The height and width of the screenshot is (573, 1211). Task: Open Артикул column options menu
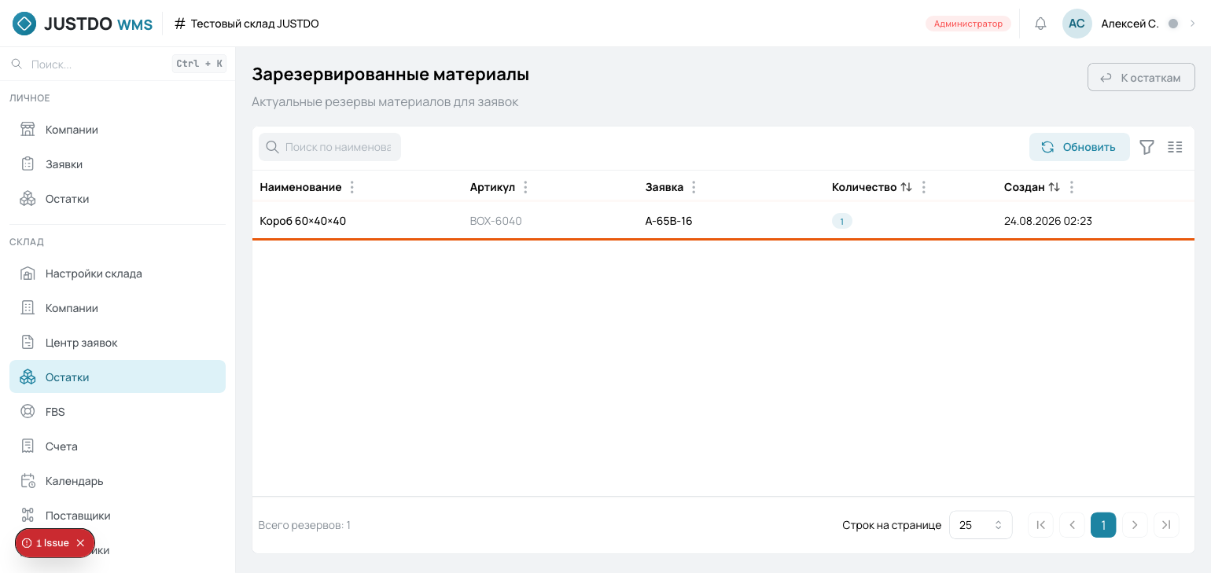tap(526, 187)
